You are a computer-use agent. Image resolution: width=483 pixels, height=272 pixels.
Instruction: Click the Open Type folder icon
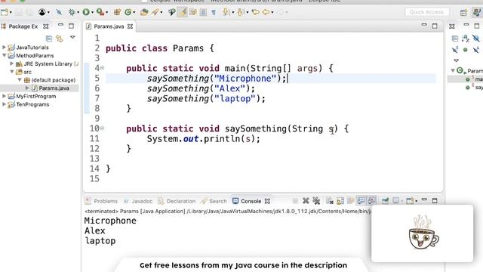tap(144, 12)
